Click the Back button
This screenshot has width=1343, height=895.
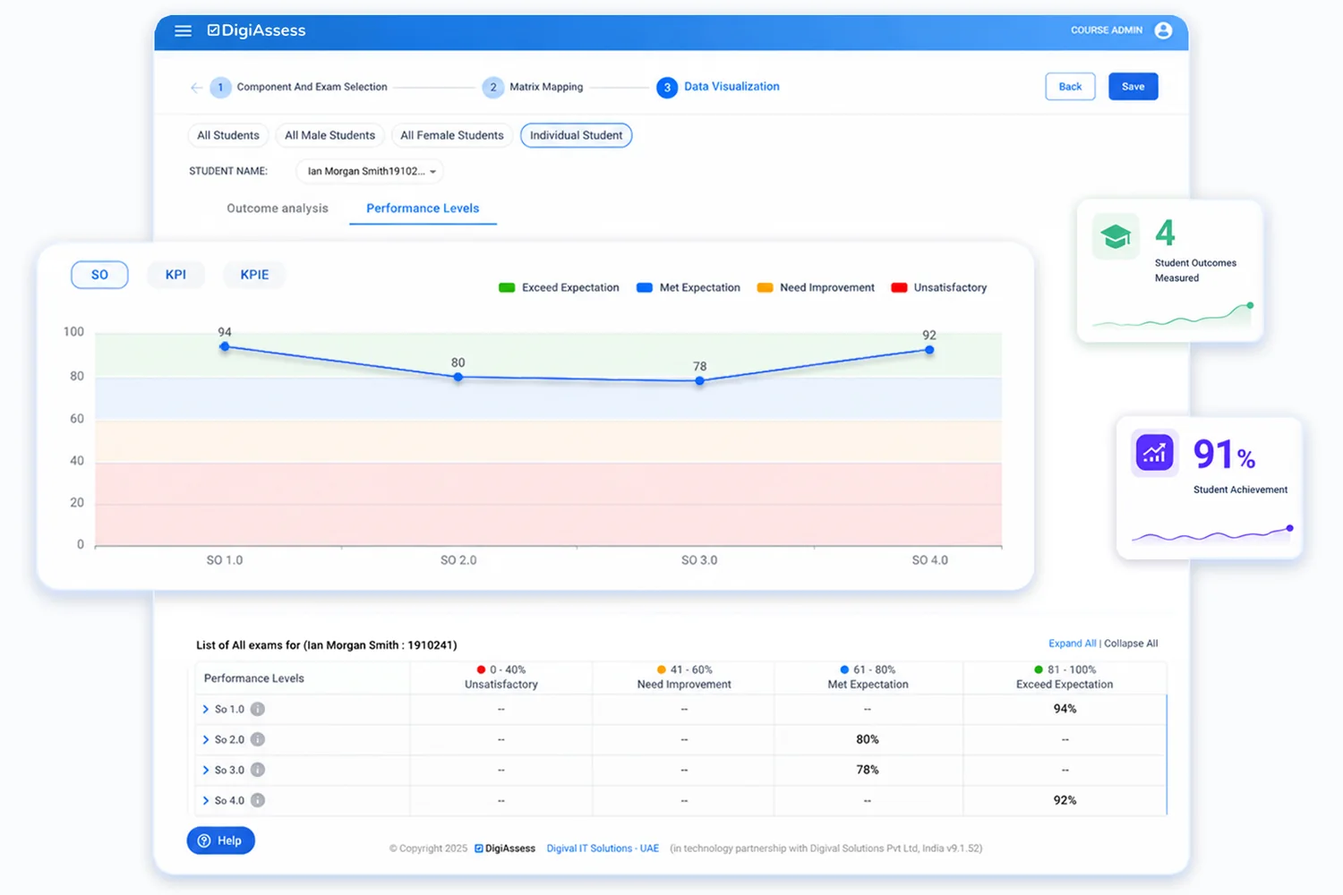[1070, 87]
